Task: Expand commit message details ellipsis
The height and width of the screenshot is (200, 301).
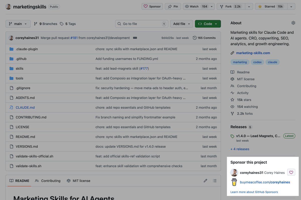Action: [x=135, y=38]
